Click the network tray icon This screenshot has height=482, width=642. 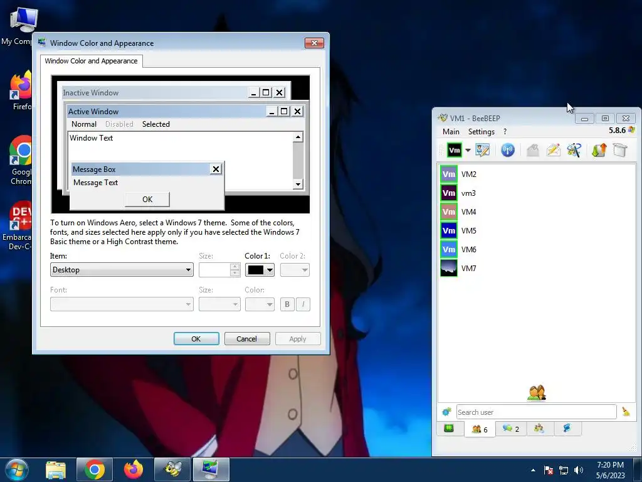[564, 471]
